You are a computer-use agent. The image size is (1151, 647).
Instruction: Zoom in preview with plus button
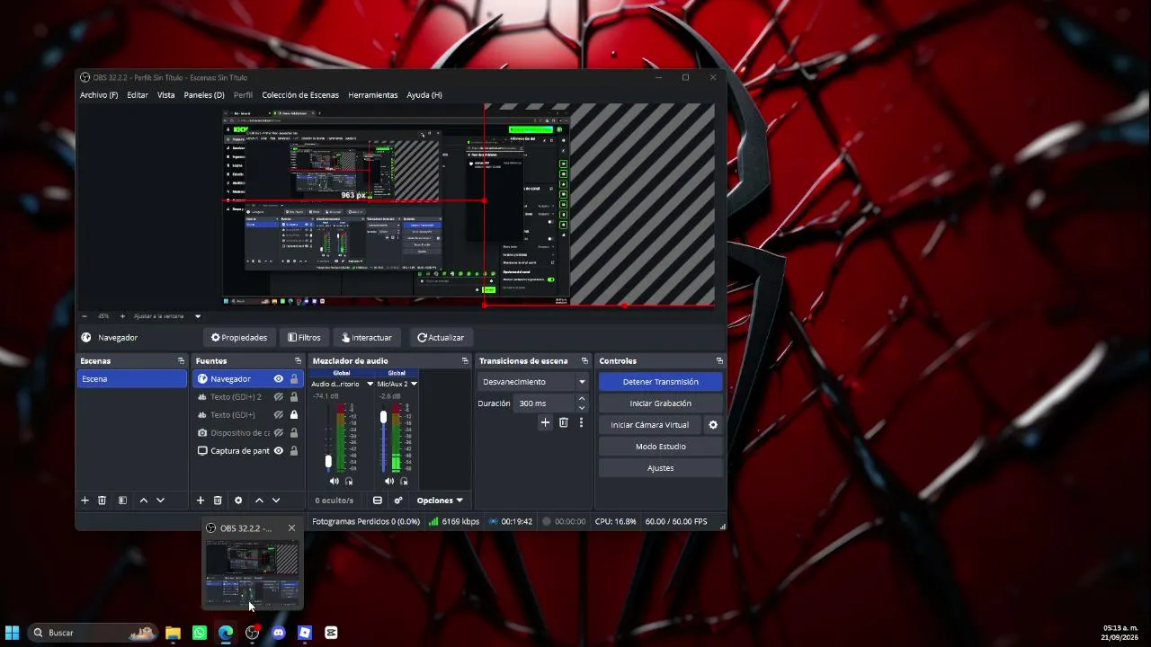pyautogui.click(x=122, y=316)
